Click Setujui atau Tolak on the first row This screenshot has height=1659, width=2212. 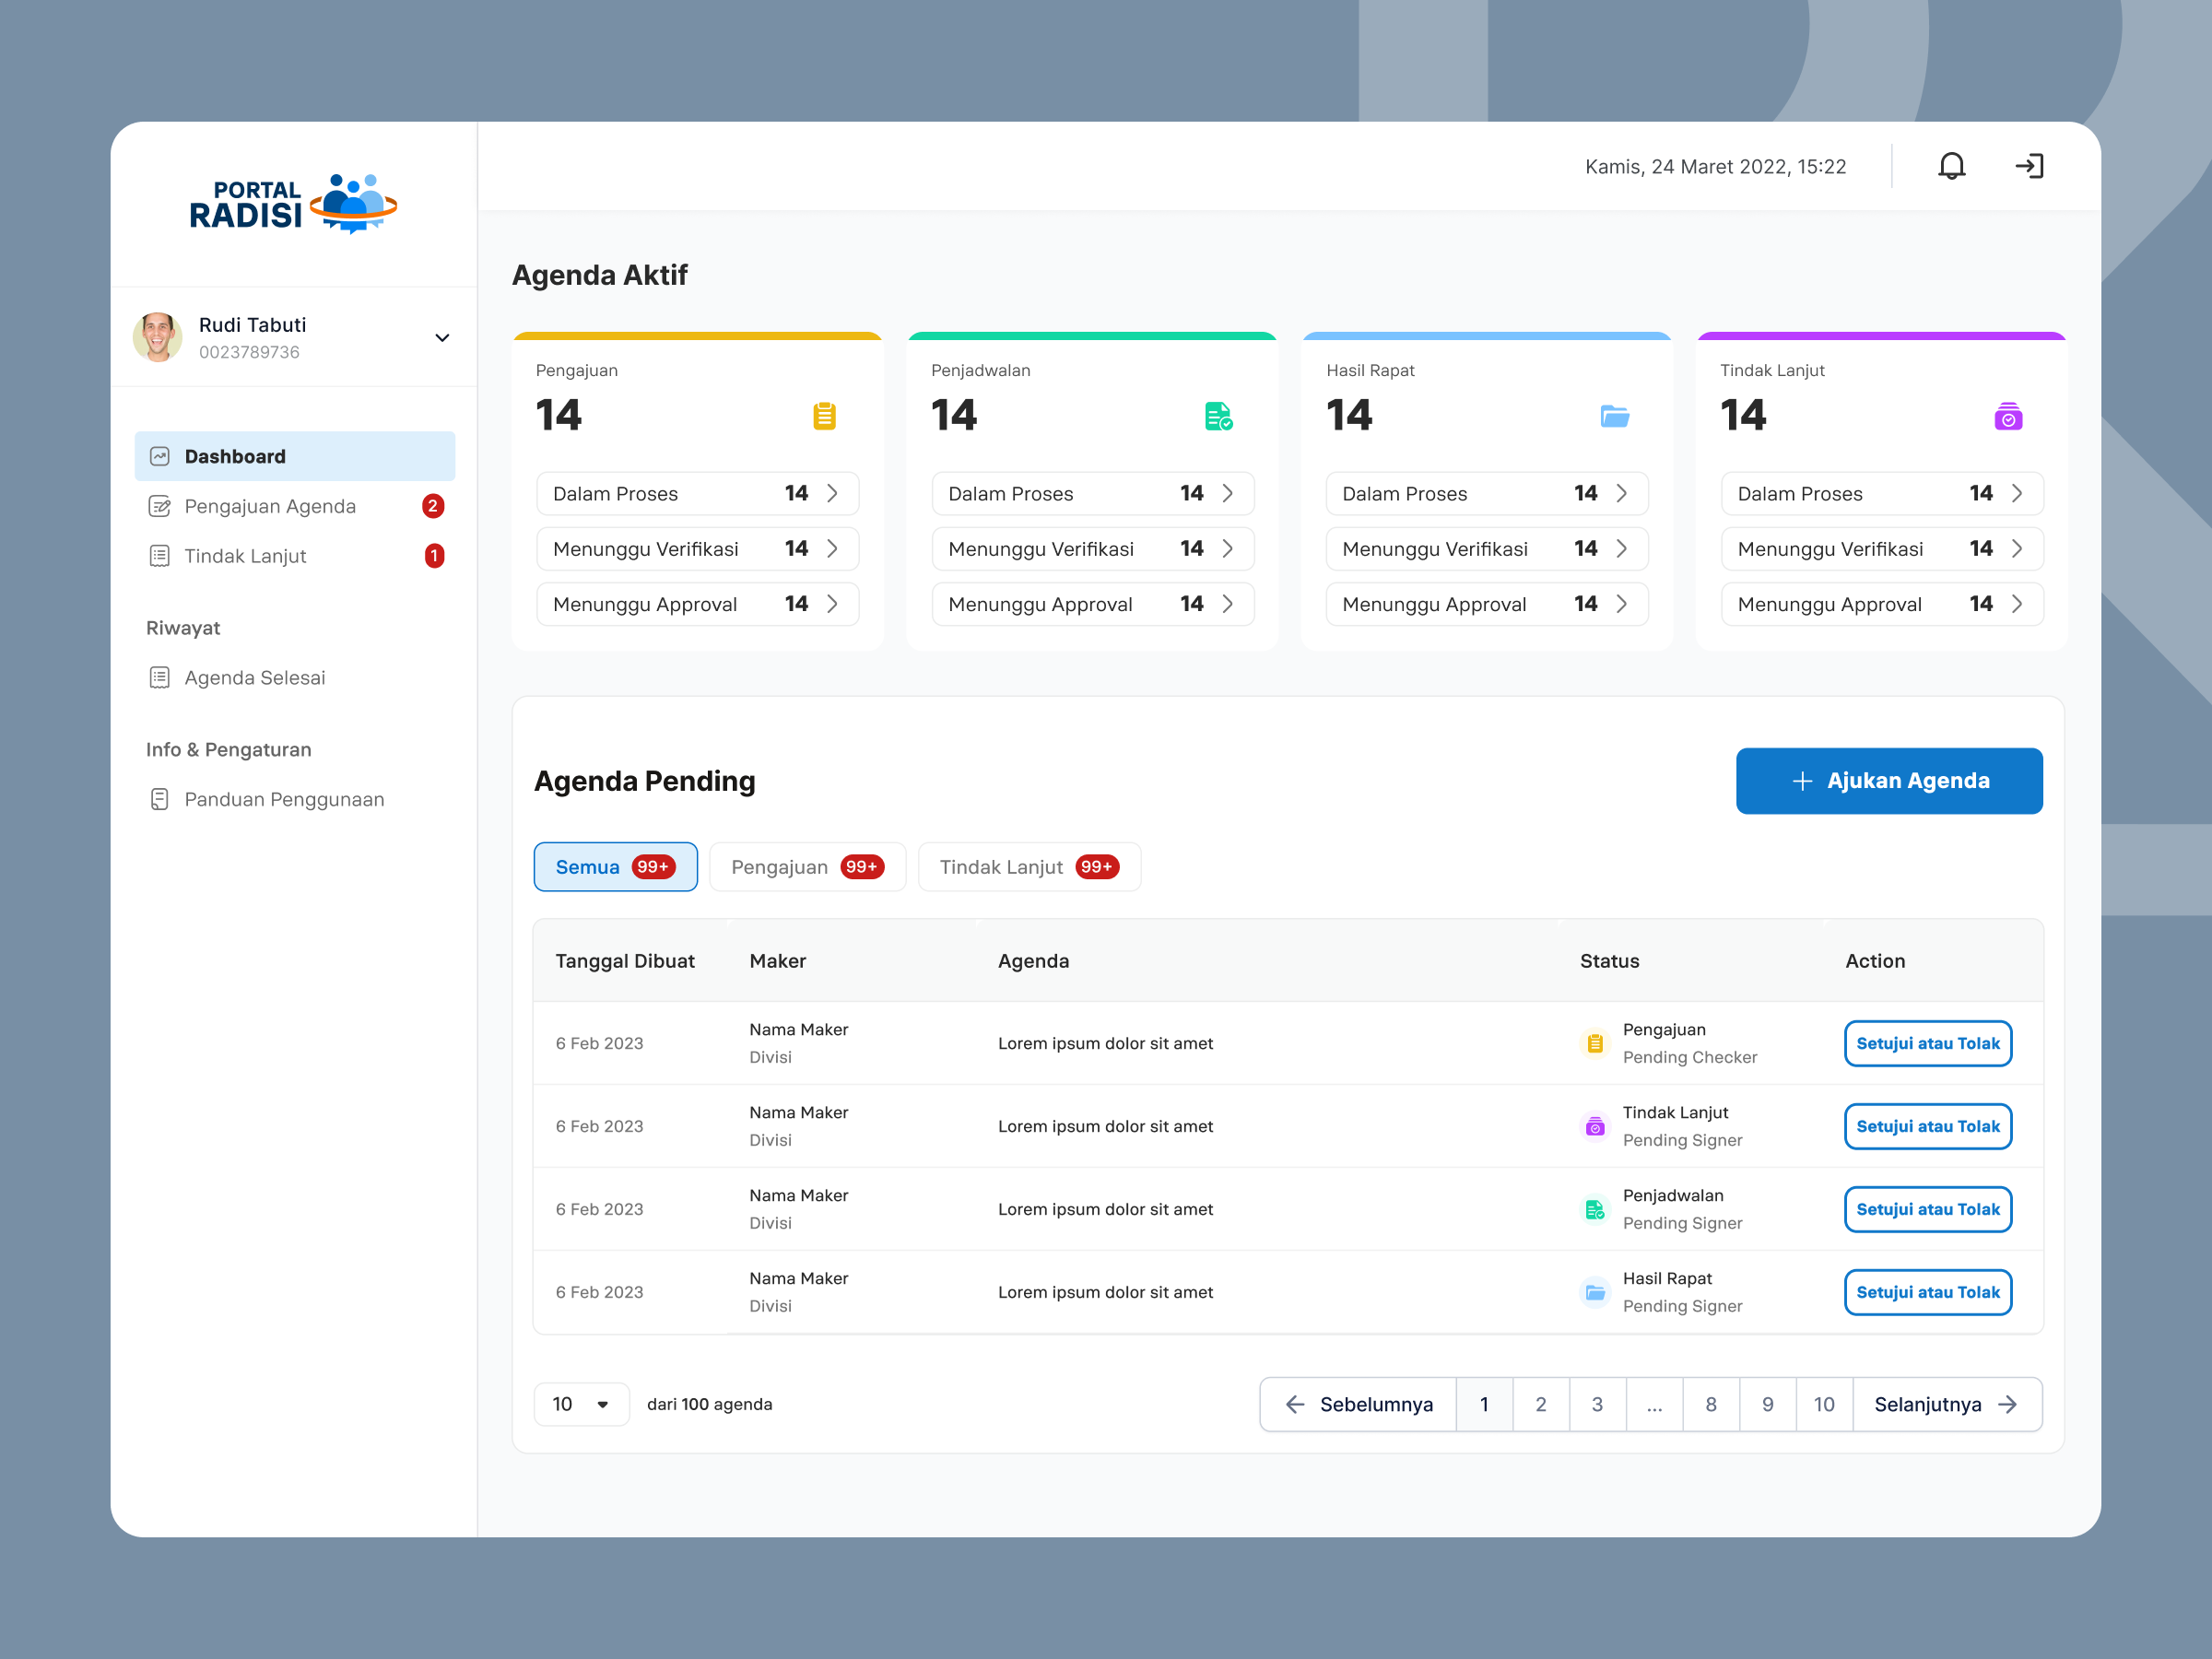pyautogui.click(x=1927, y=1043)
